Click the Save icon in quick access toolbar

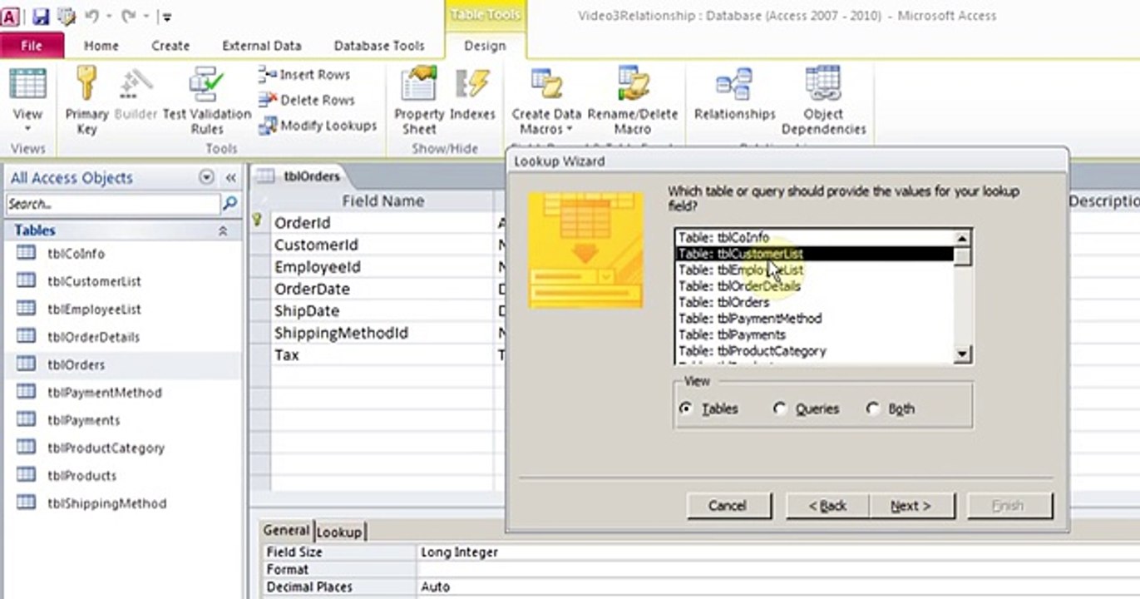click(40, 16)
